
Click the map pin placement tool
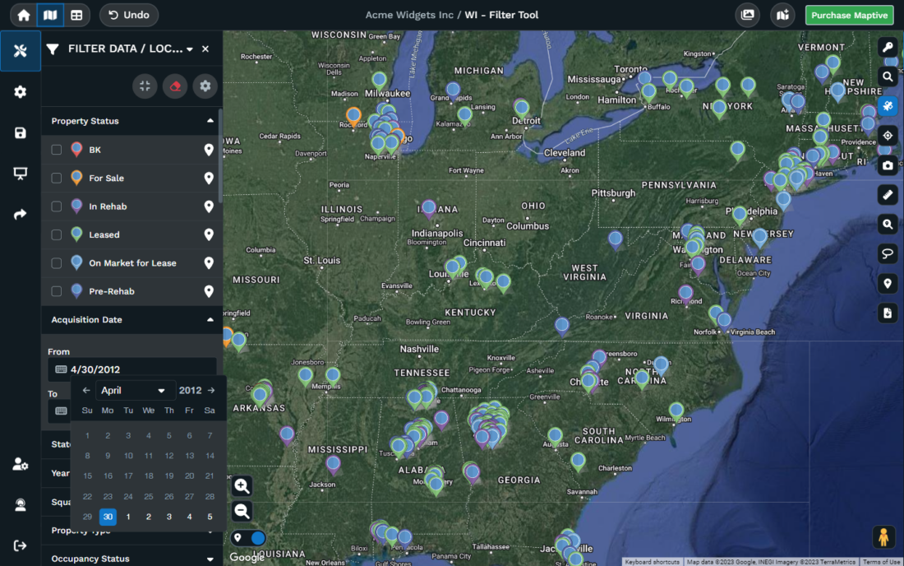pos(888,283)
